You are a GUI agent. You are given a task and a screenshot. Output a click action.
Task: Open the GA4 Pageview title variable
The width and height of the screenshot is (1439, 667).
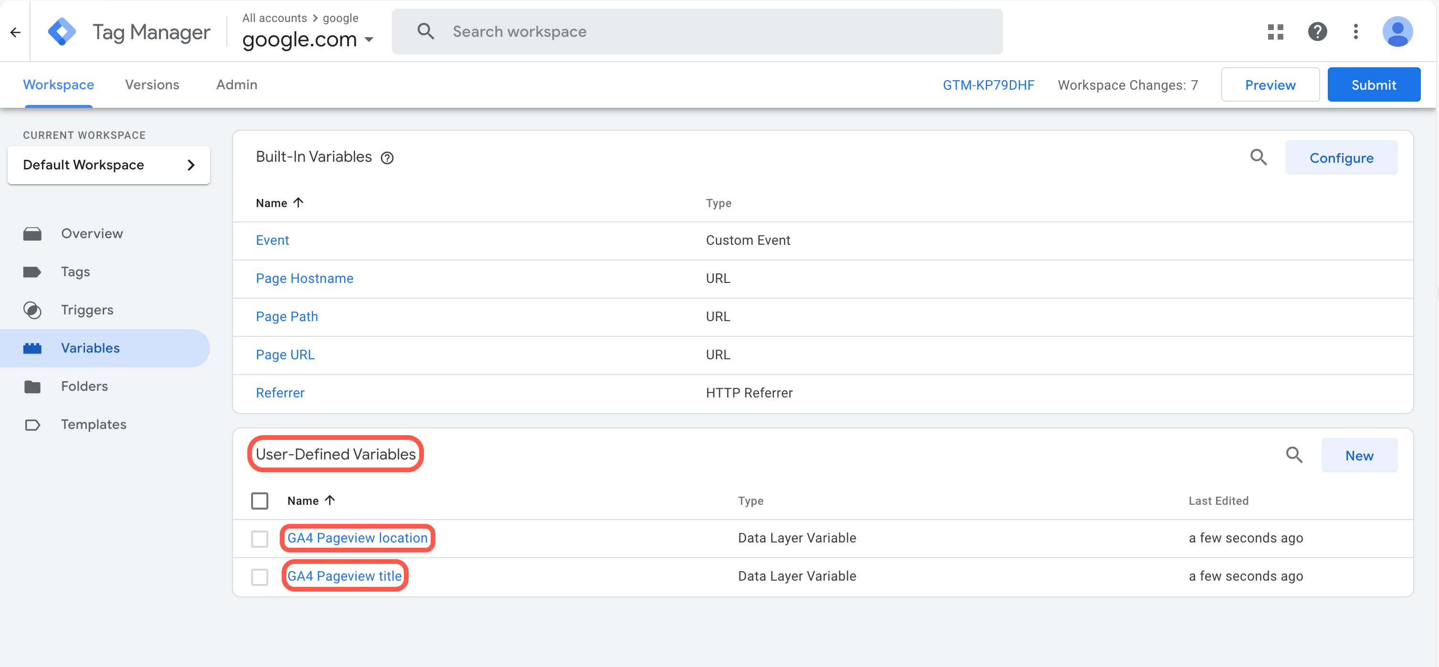click(x=345, y=576)
